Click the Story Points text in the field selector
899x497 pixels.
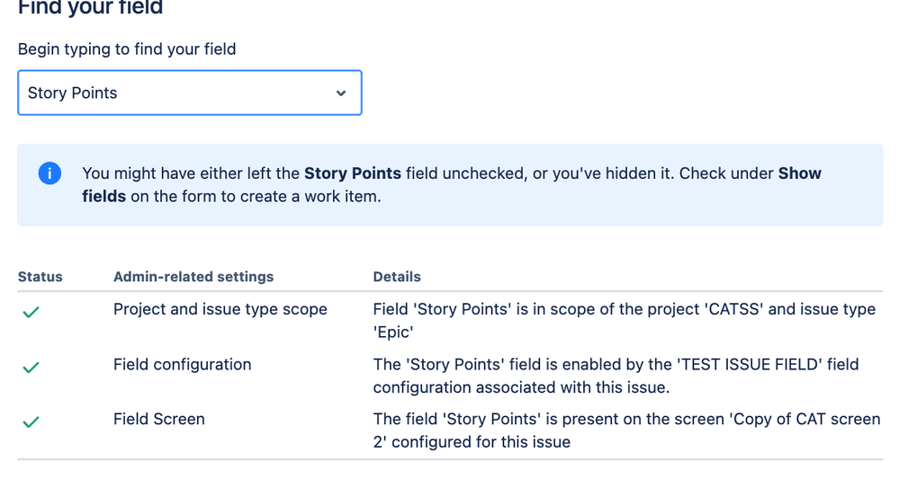tap(73, 93)
